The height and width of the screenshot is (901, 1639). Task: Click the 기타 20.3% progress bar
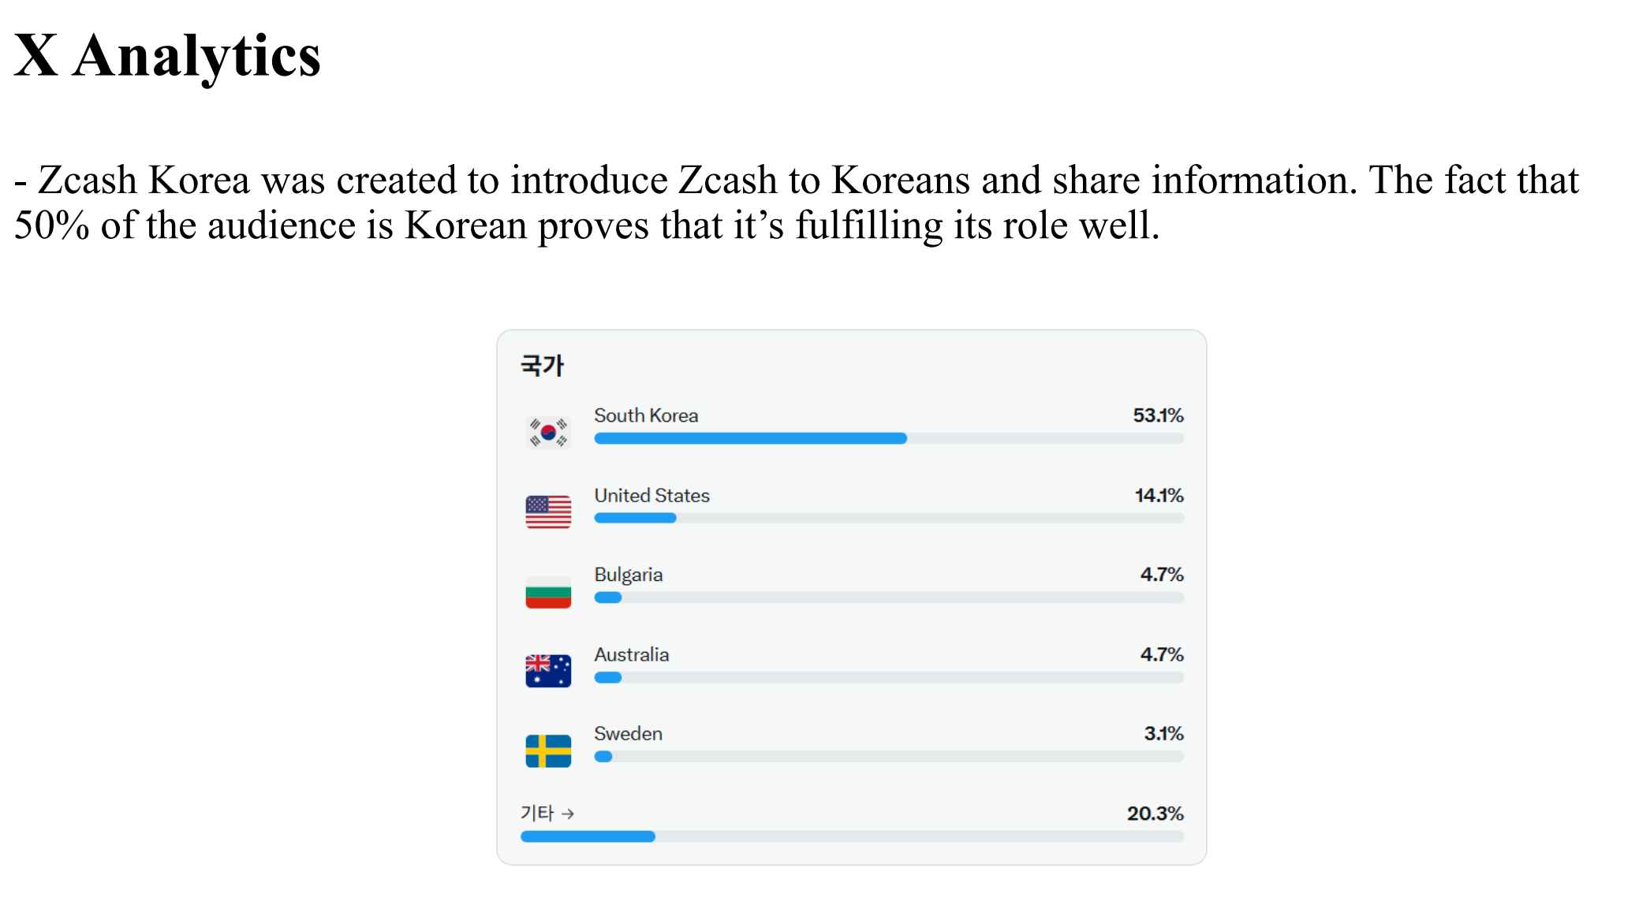click(x=852, y=836)
